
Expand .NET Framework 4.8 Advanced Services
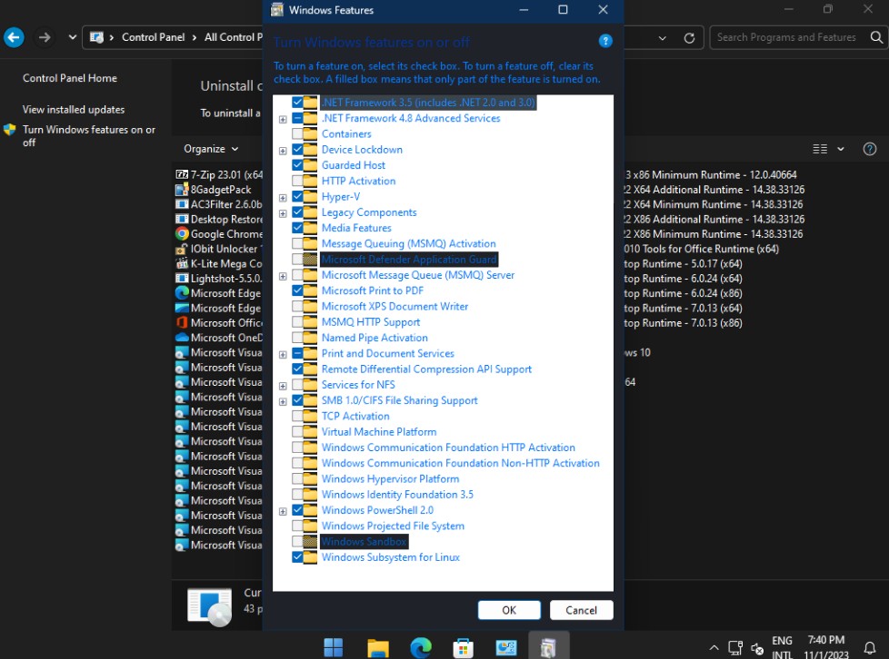[x=283, y=119]
